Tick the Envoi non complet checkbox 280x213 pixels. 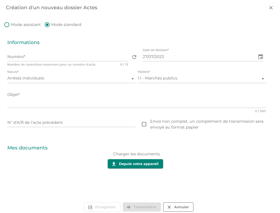[144, 124]
